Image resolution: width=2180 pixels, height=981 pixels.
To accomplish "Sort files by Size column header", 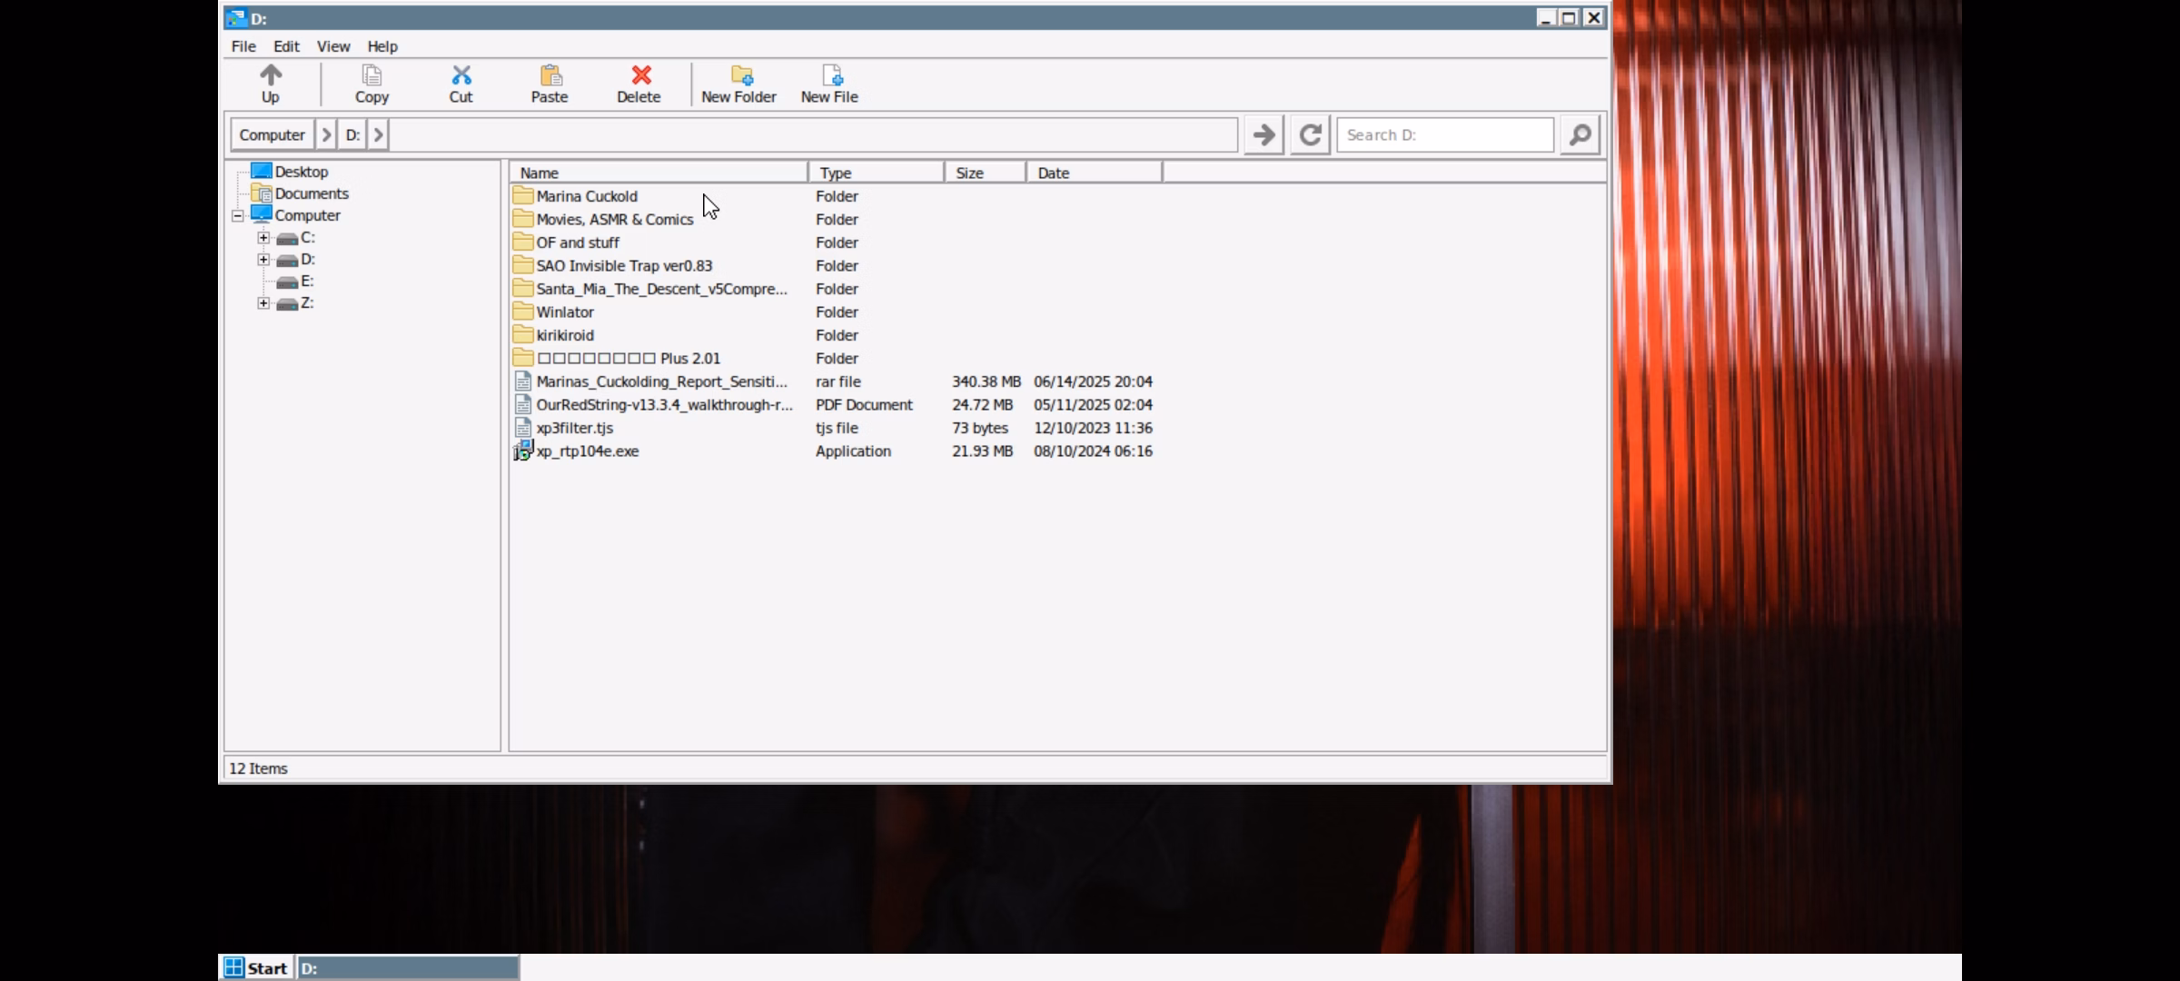I will click(x=984, y=173).
